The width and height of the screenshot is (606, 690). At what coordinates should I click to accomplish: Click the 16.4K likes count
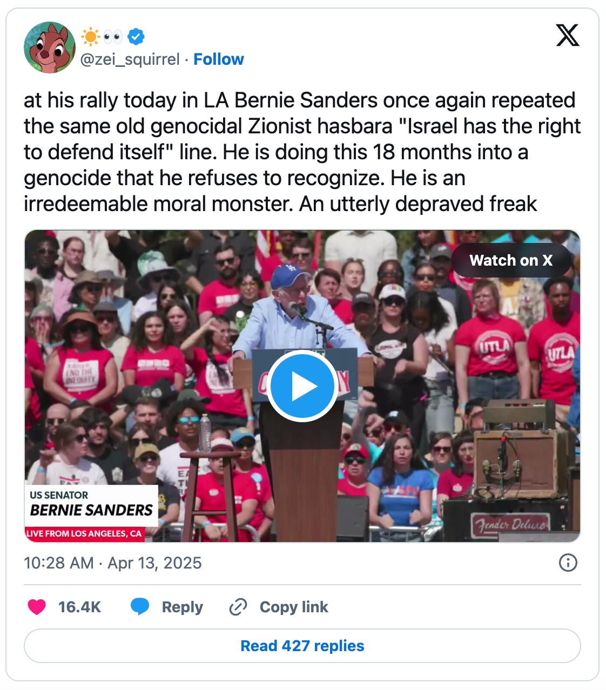79,607
